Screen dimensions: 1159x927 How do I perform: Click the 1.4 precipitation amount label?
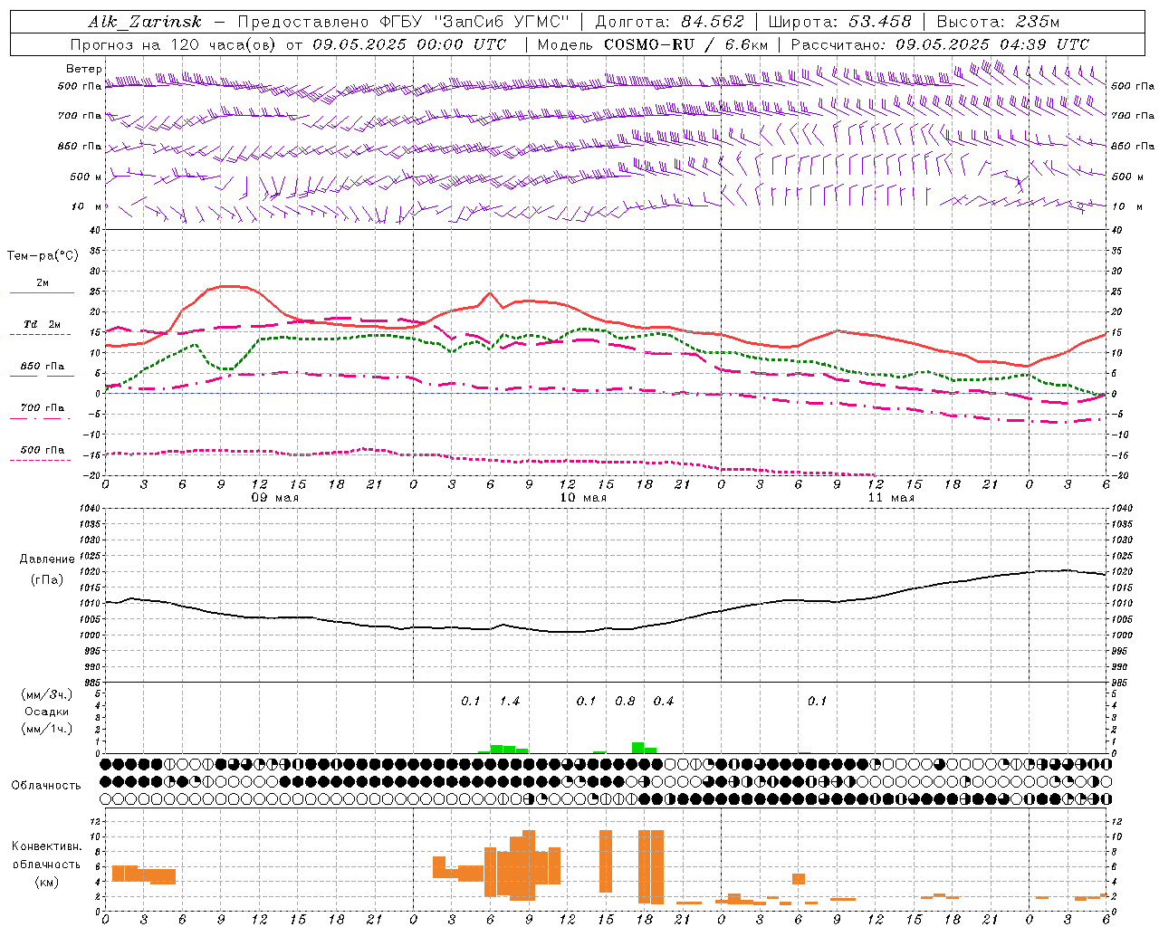click(510, 701)
